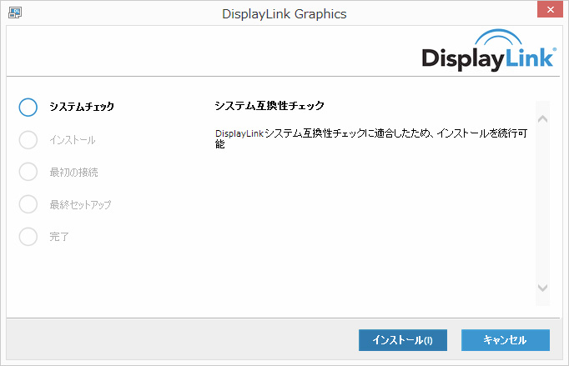
Task: Select the システムチェック step circle
Action: (x=28, y=107)
